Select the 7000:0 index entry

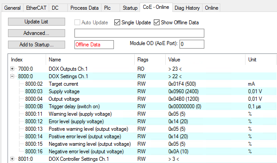click(25, 69)
